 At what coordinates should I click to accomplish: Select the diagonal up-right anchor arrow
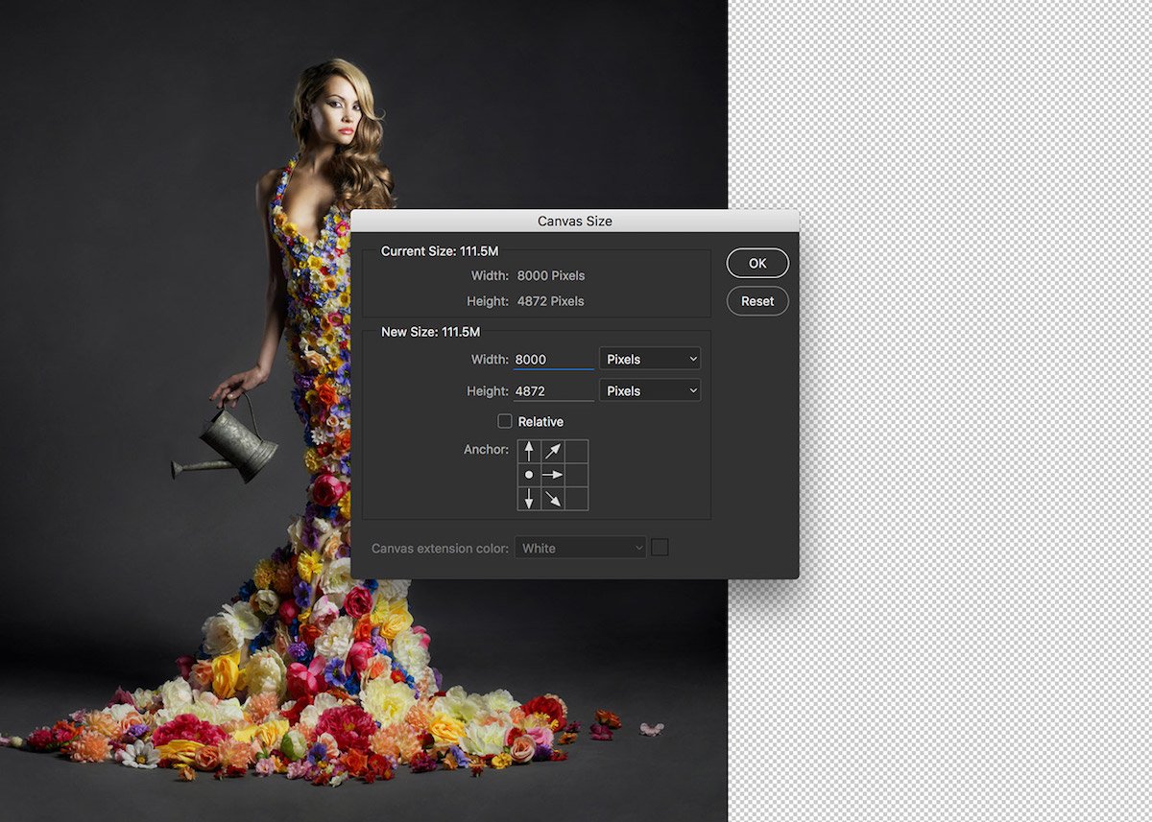(553, 451)
